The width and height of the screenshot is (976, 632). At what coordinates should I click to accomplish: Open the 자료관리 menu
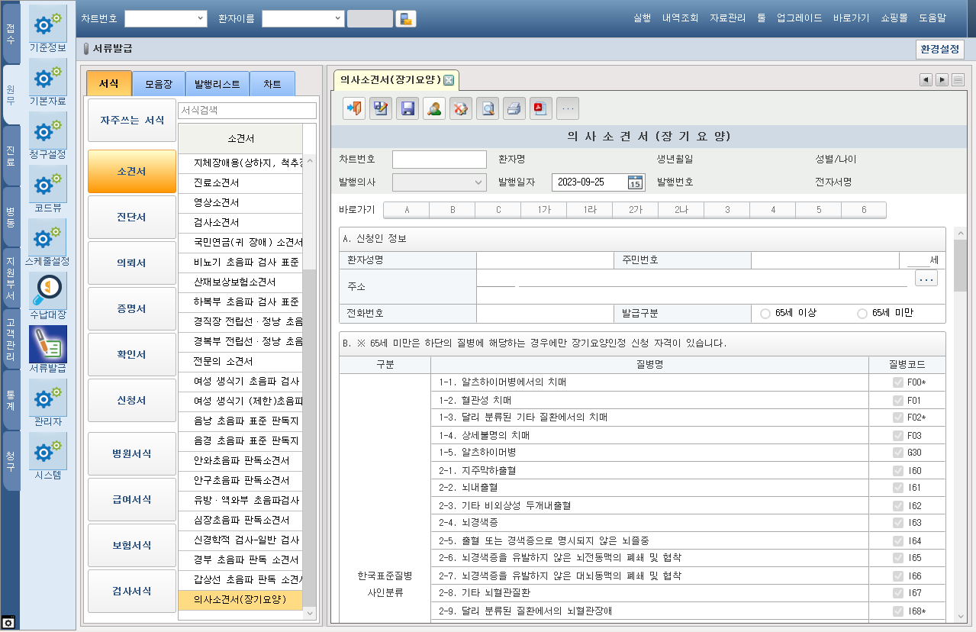[727, 18]
